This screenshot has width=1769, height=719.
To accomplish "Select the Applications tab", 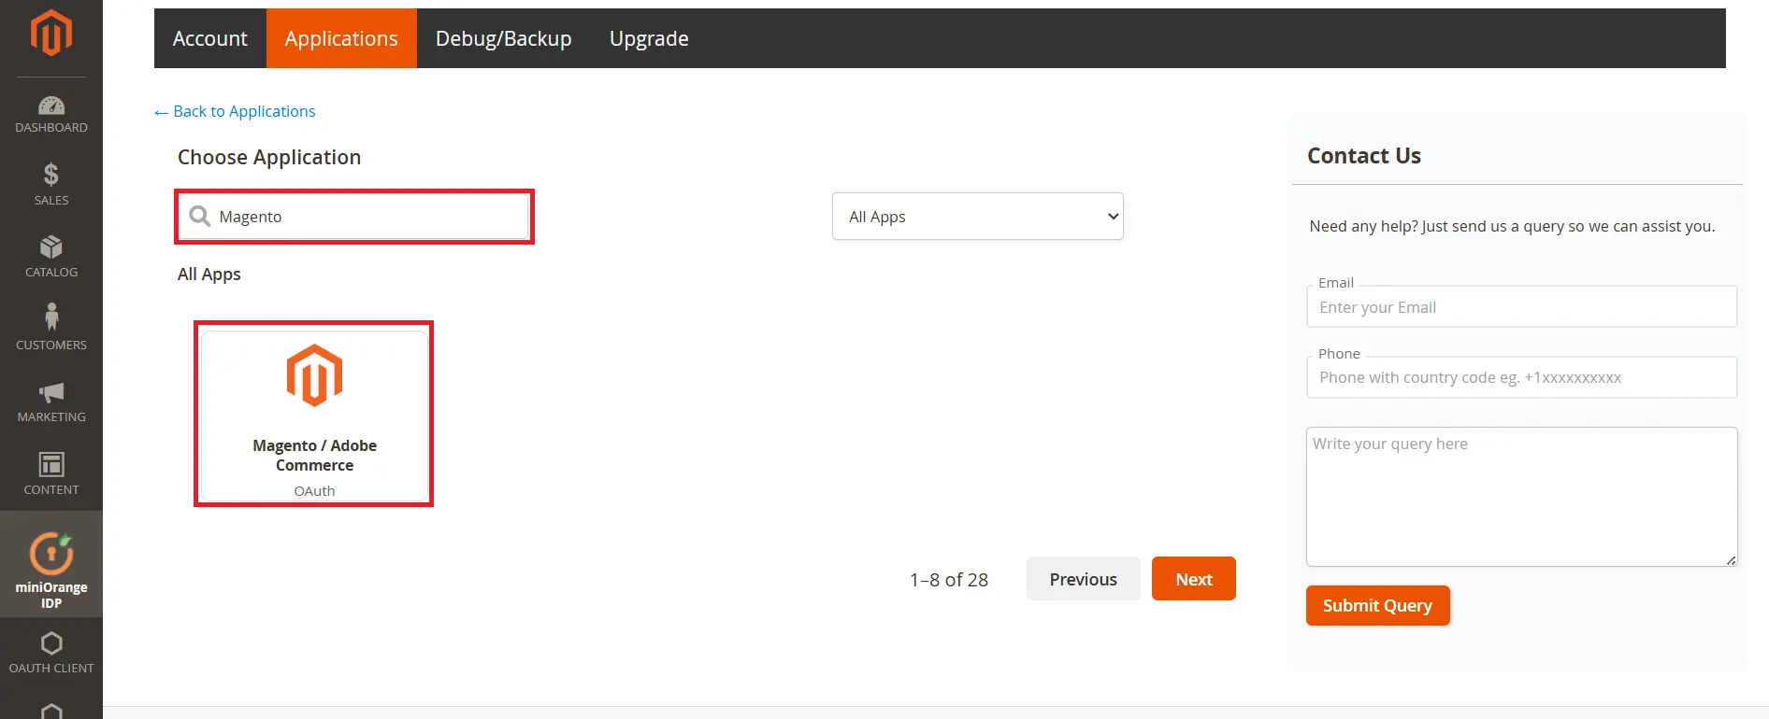I will pyautogui.click(x=341, y=38).
